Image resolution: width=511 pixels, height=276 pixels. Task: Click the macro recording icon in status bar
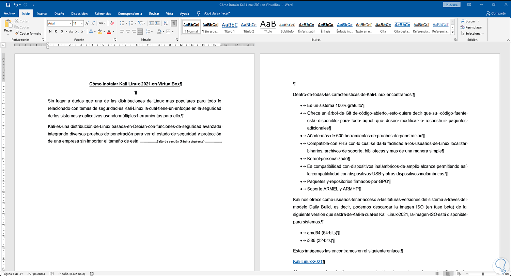click(x=92, y=273)
